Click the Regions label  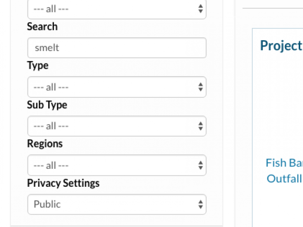[45, 144]
